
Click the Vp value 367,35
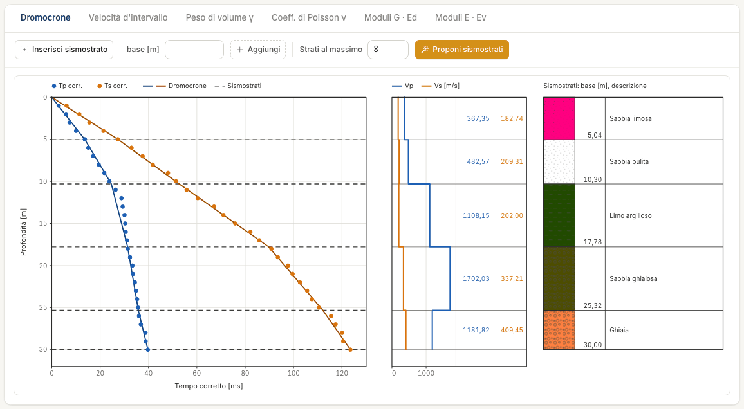pyautogui.click(x=478, y=118)
